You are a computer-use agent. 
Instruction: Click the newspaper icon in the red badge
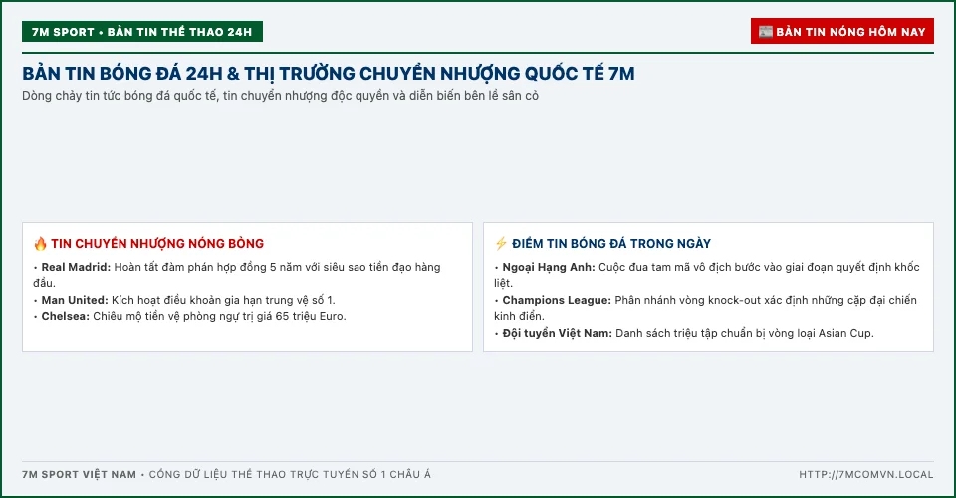click(766, 32)
